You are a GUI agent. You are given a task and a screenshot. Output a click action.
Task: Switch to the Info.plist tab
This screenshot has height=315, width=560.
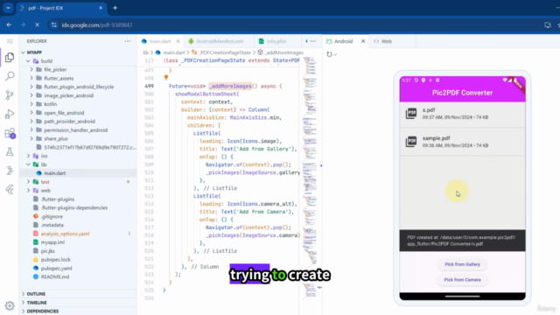276,41
